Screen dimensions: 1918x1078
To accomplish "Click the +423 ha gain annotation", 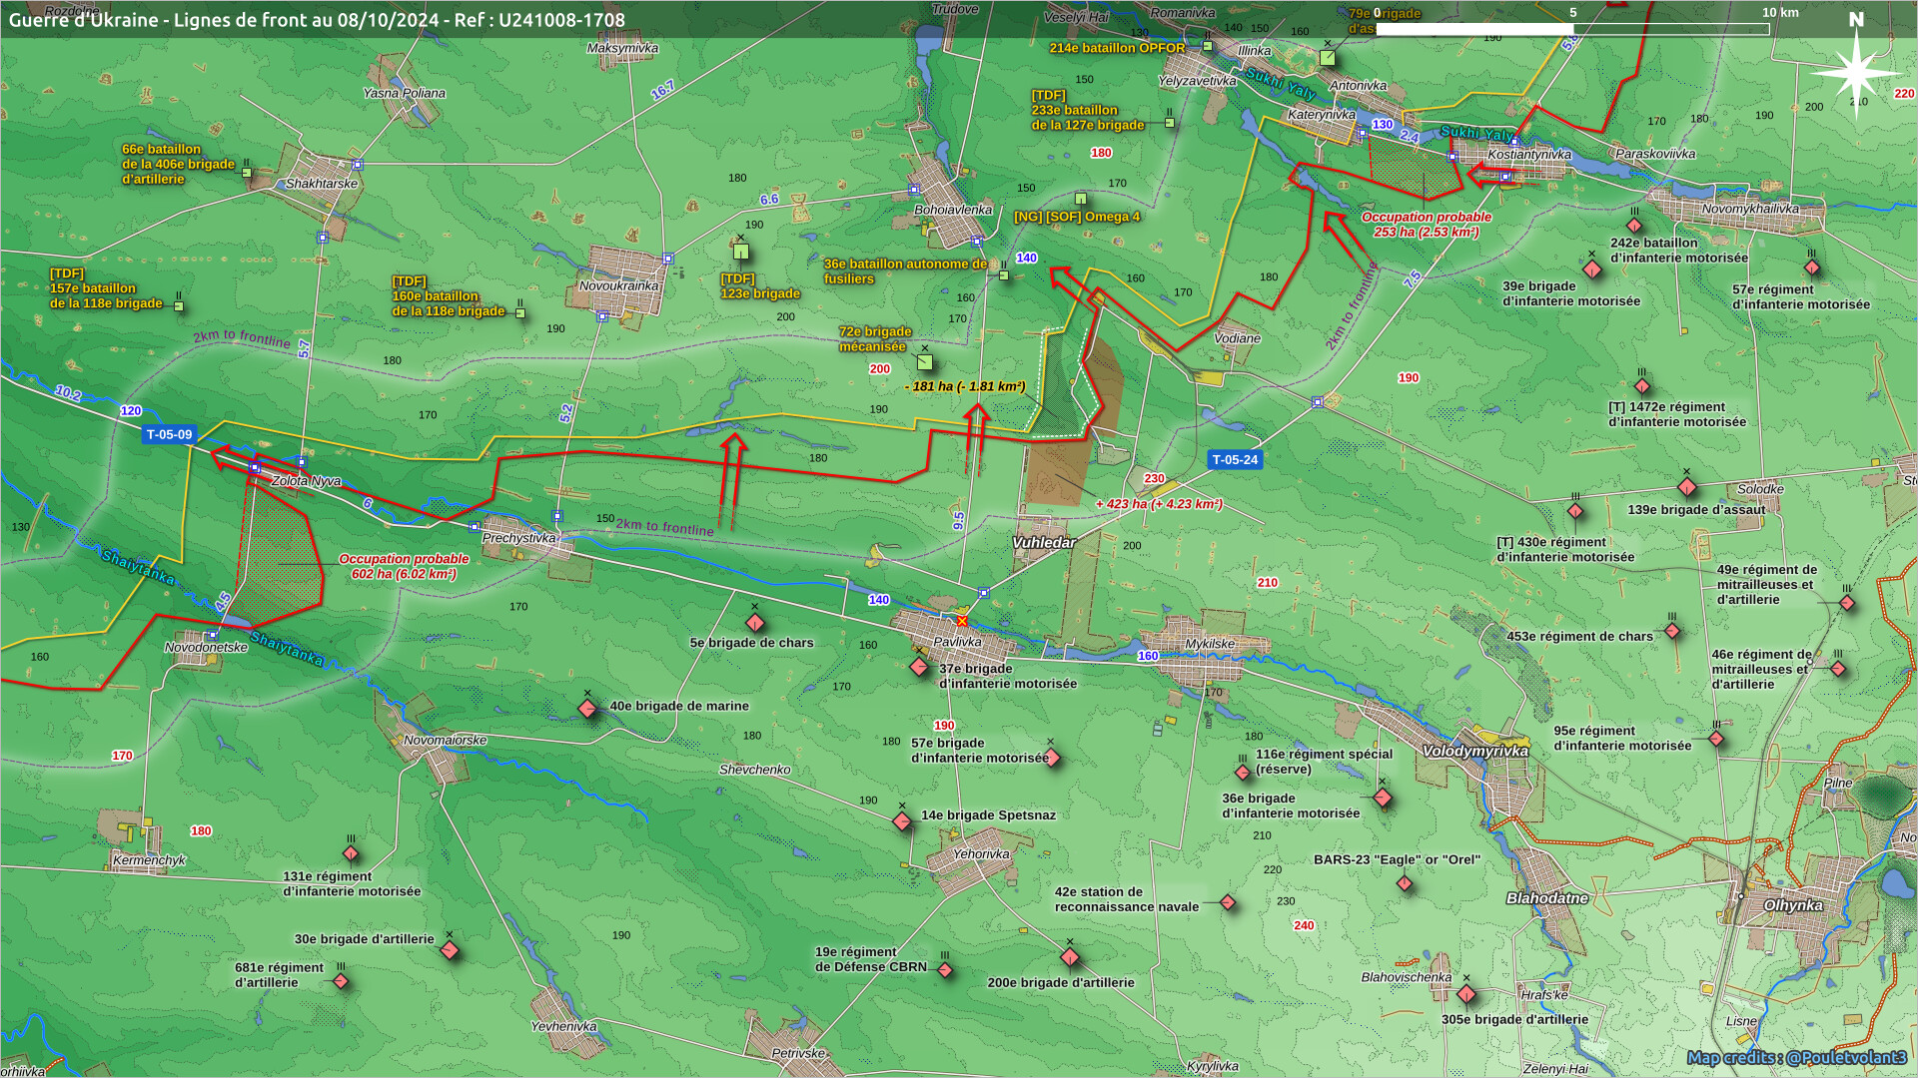I will [x=1159, y=504].
